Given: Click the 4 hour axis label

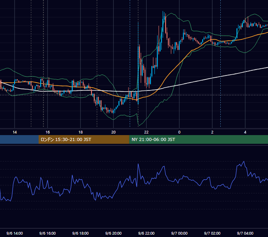Looking at the screenshot, I should [245, 132].
